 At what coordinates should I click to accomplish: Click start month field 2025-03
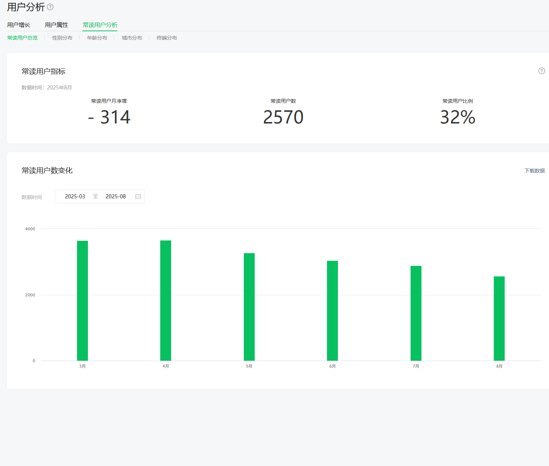pyautogui.click(x=75, y=196)
